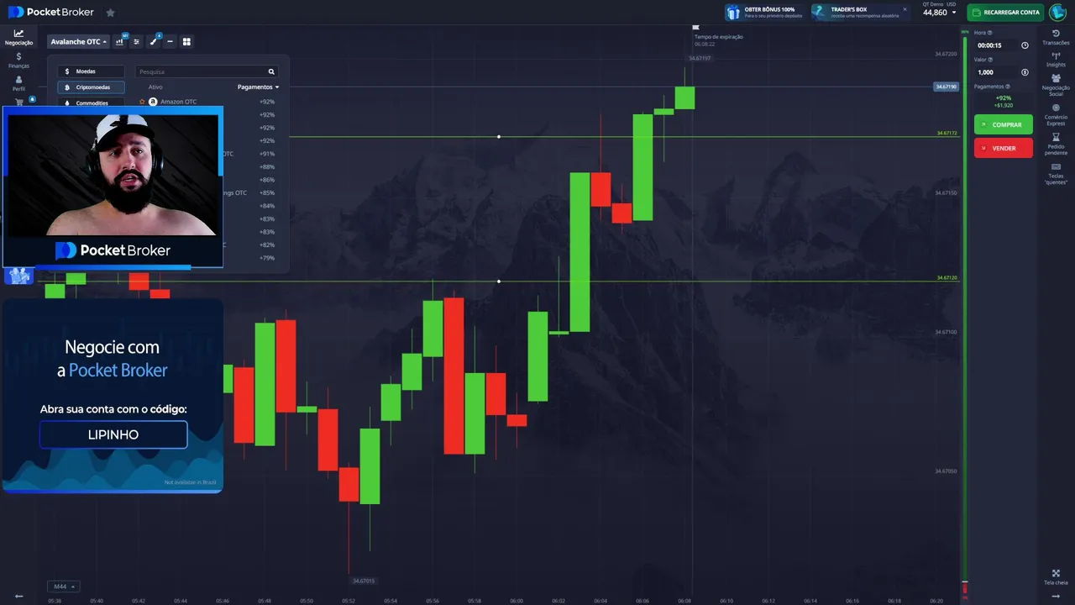Click the +$1,920 payout amount text
The image size is (1075, 605).
1004,105
